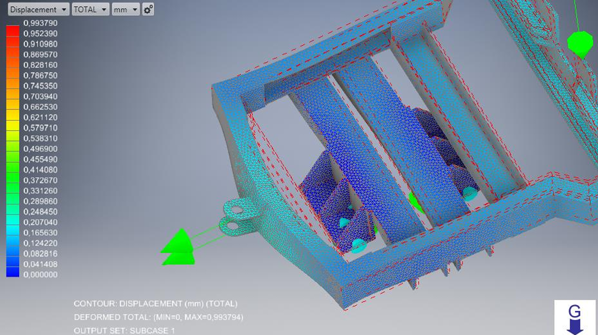This screenshot has height=335, width=598.
Task: Select the green force arrows near the lug
Action: (178, 246)
